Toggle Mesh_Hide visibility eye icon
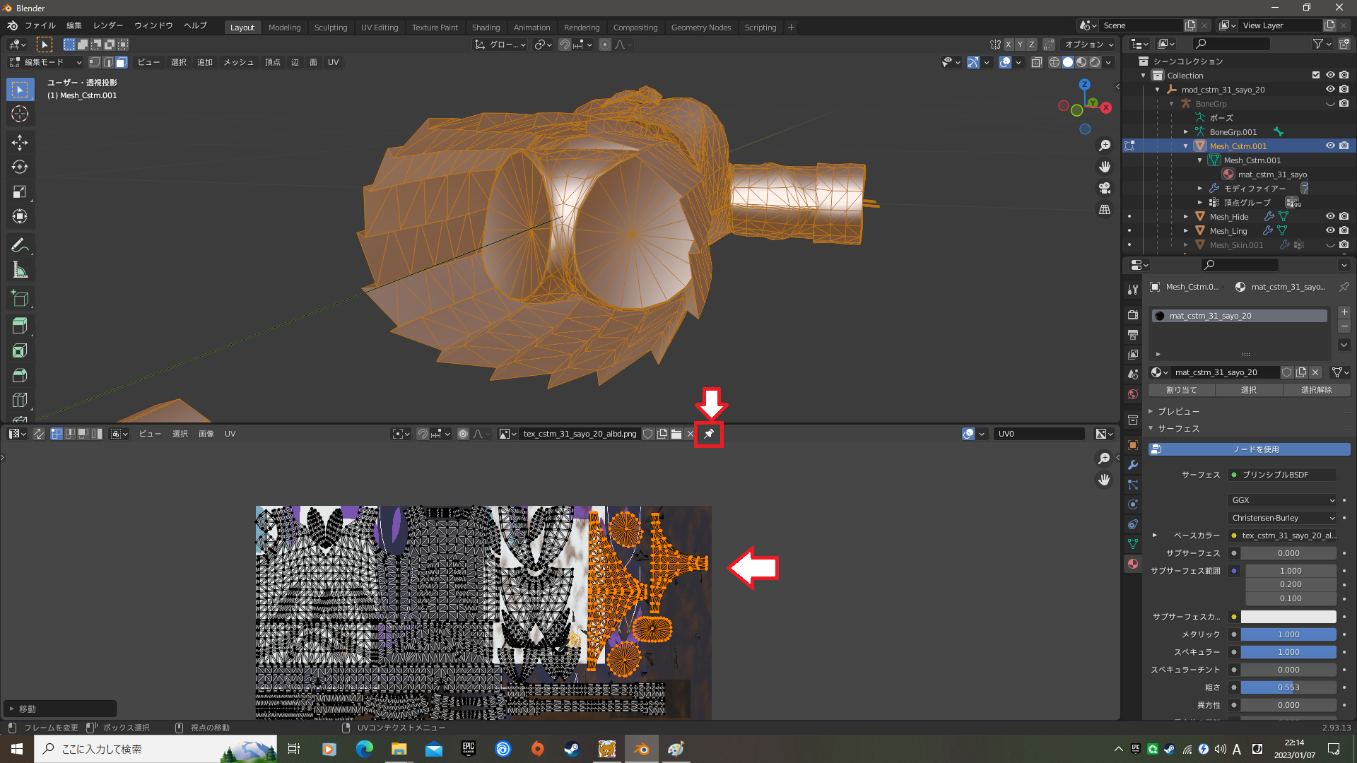 [1330, 216]
